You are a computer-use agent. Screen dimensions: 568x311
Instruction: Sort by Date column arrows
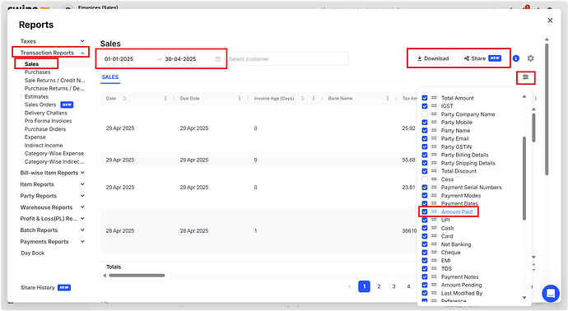tap(124, 99)
